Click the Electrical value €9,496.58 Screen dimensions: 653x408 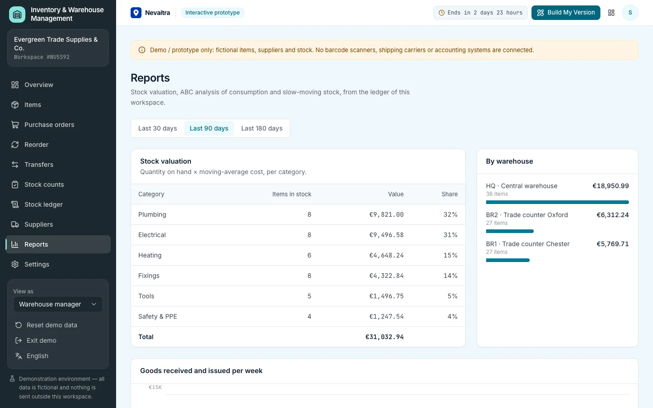[386, 235]
